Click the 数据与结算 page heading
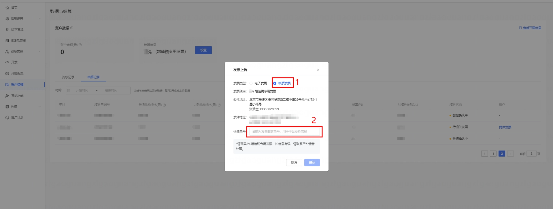Viewport: 553px width, 209px height. tap(61, 12)
